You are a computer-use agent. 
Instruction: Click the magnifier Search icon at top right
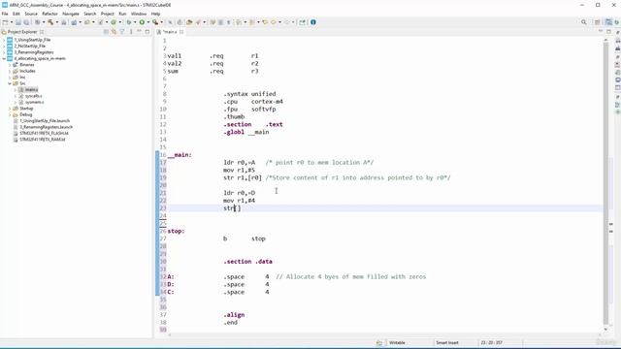(584, 22)
